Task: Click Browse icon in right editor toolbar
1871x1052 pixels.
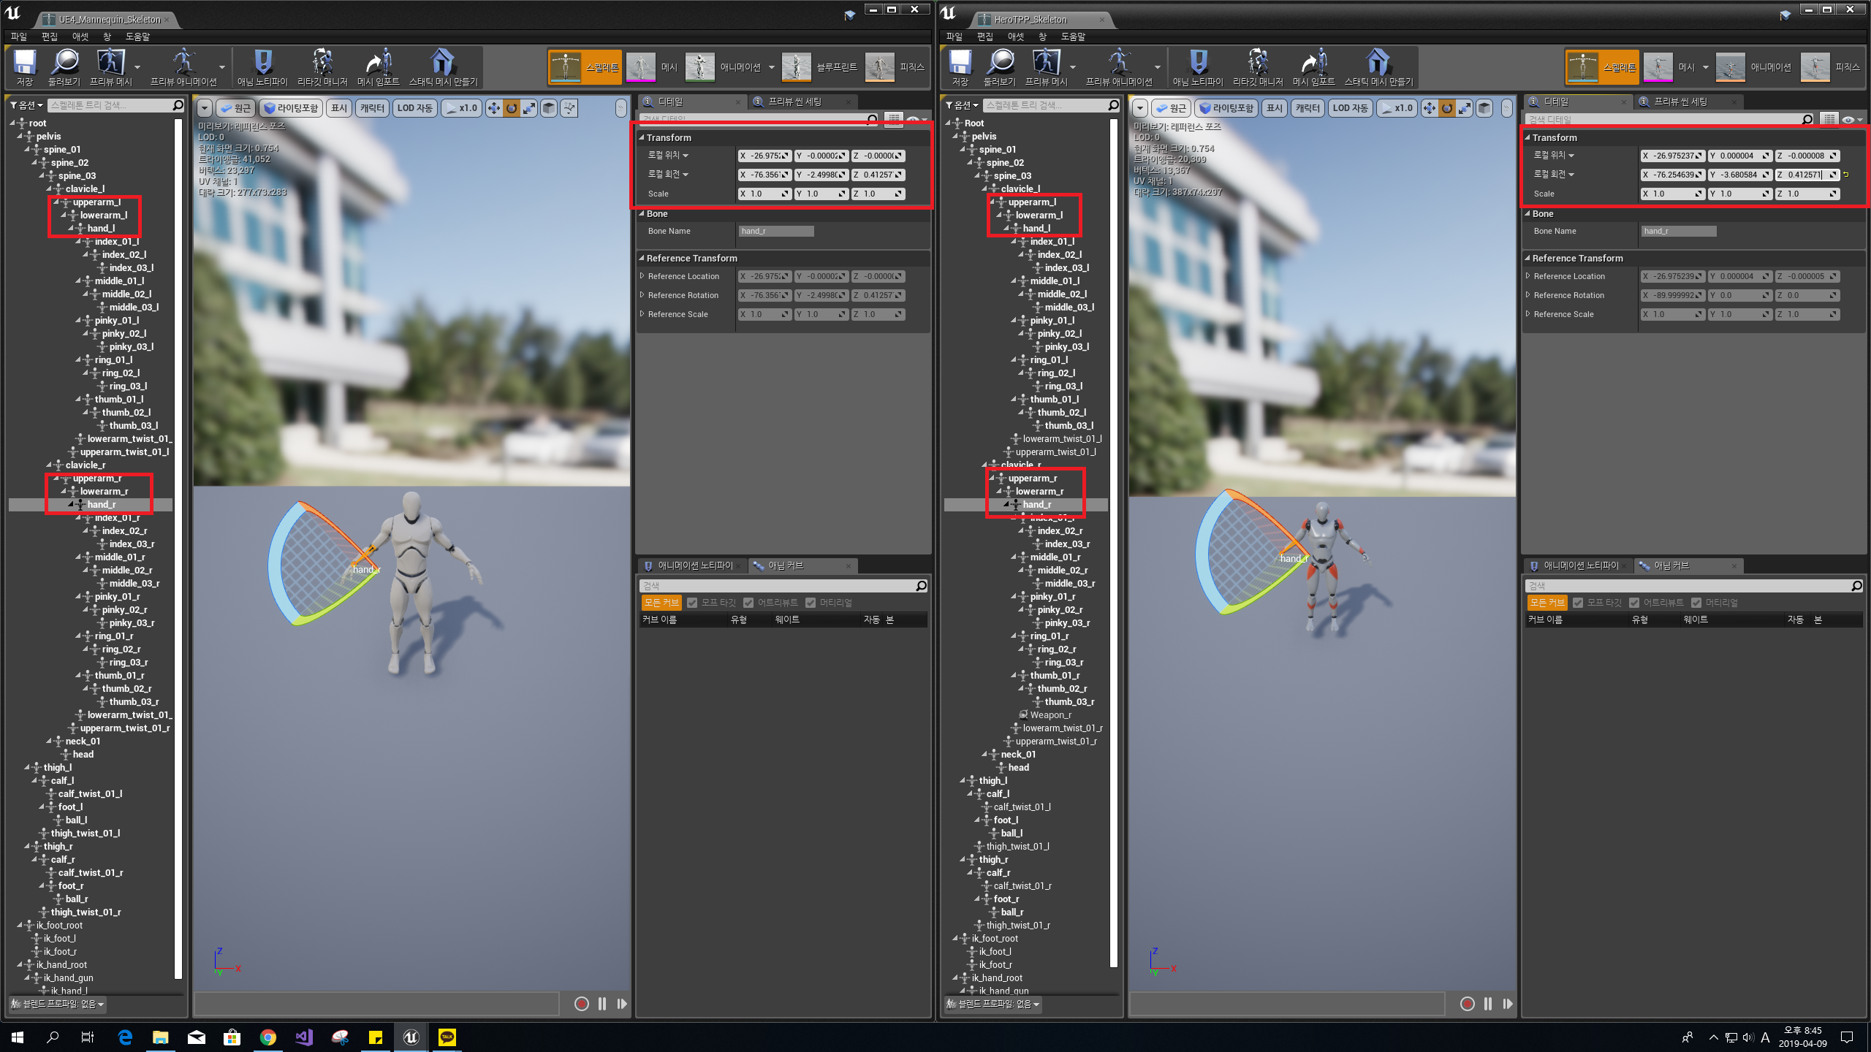Action: click(x=1000, y=64)
